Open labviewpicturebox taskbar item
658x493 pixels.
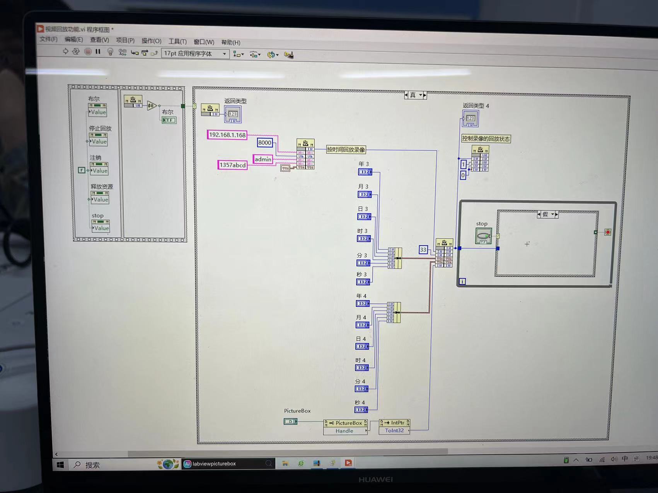(228, 464)
